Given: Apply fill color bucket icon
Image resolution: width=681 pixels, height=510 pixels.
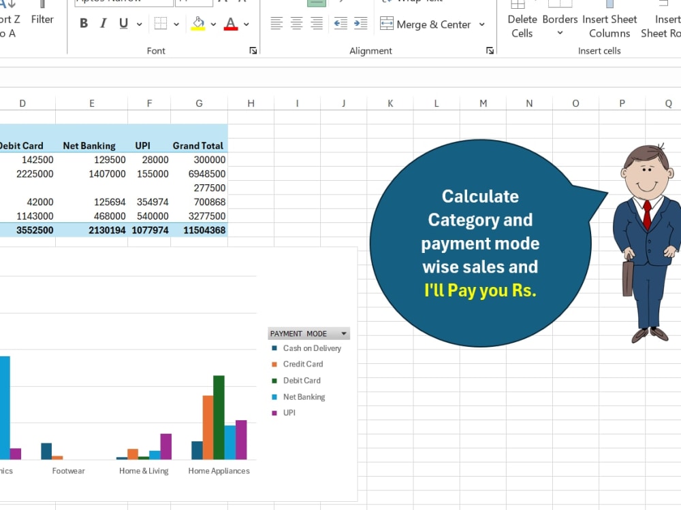Looking at the screenshot, I should coord(198,23).
